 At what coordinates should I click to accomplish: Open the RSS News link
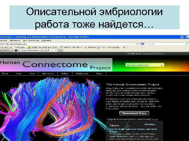(x=150, y=125)
